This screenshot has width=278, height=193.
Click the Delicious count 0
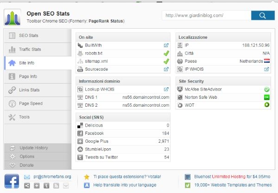coord(168,125)
